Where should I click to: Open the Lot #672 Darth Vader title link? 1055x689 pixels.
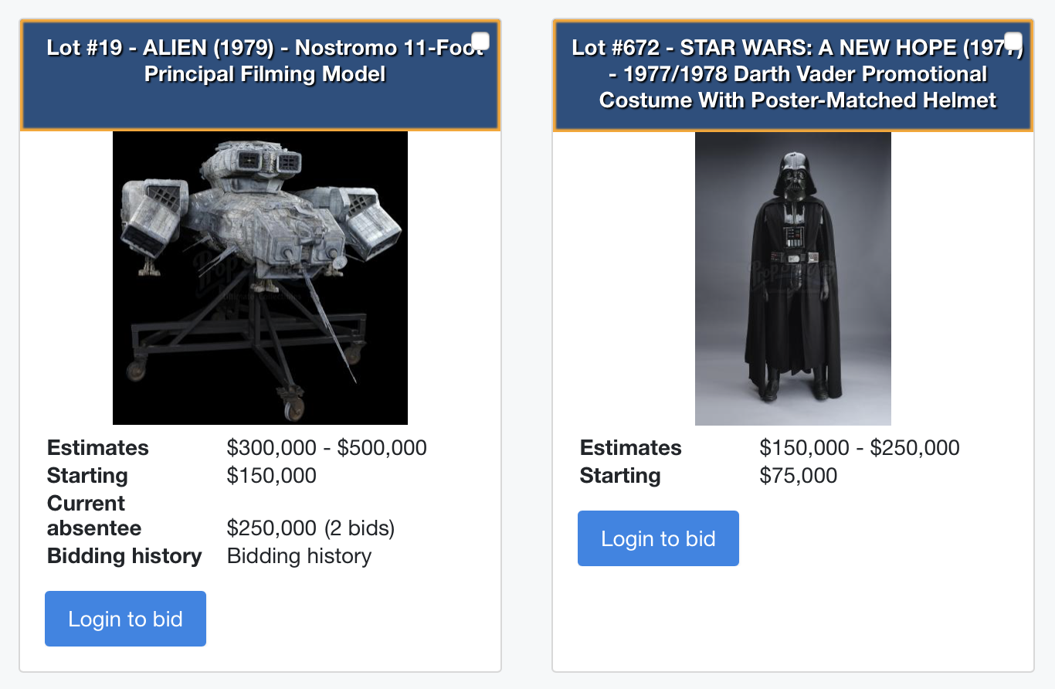pos(797,74)
